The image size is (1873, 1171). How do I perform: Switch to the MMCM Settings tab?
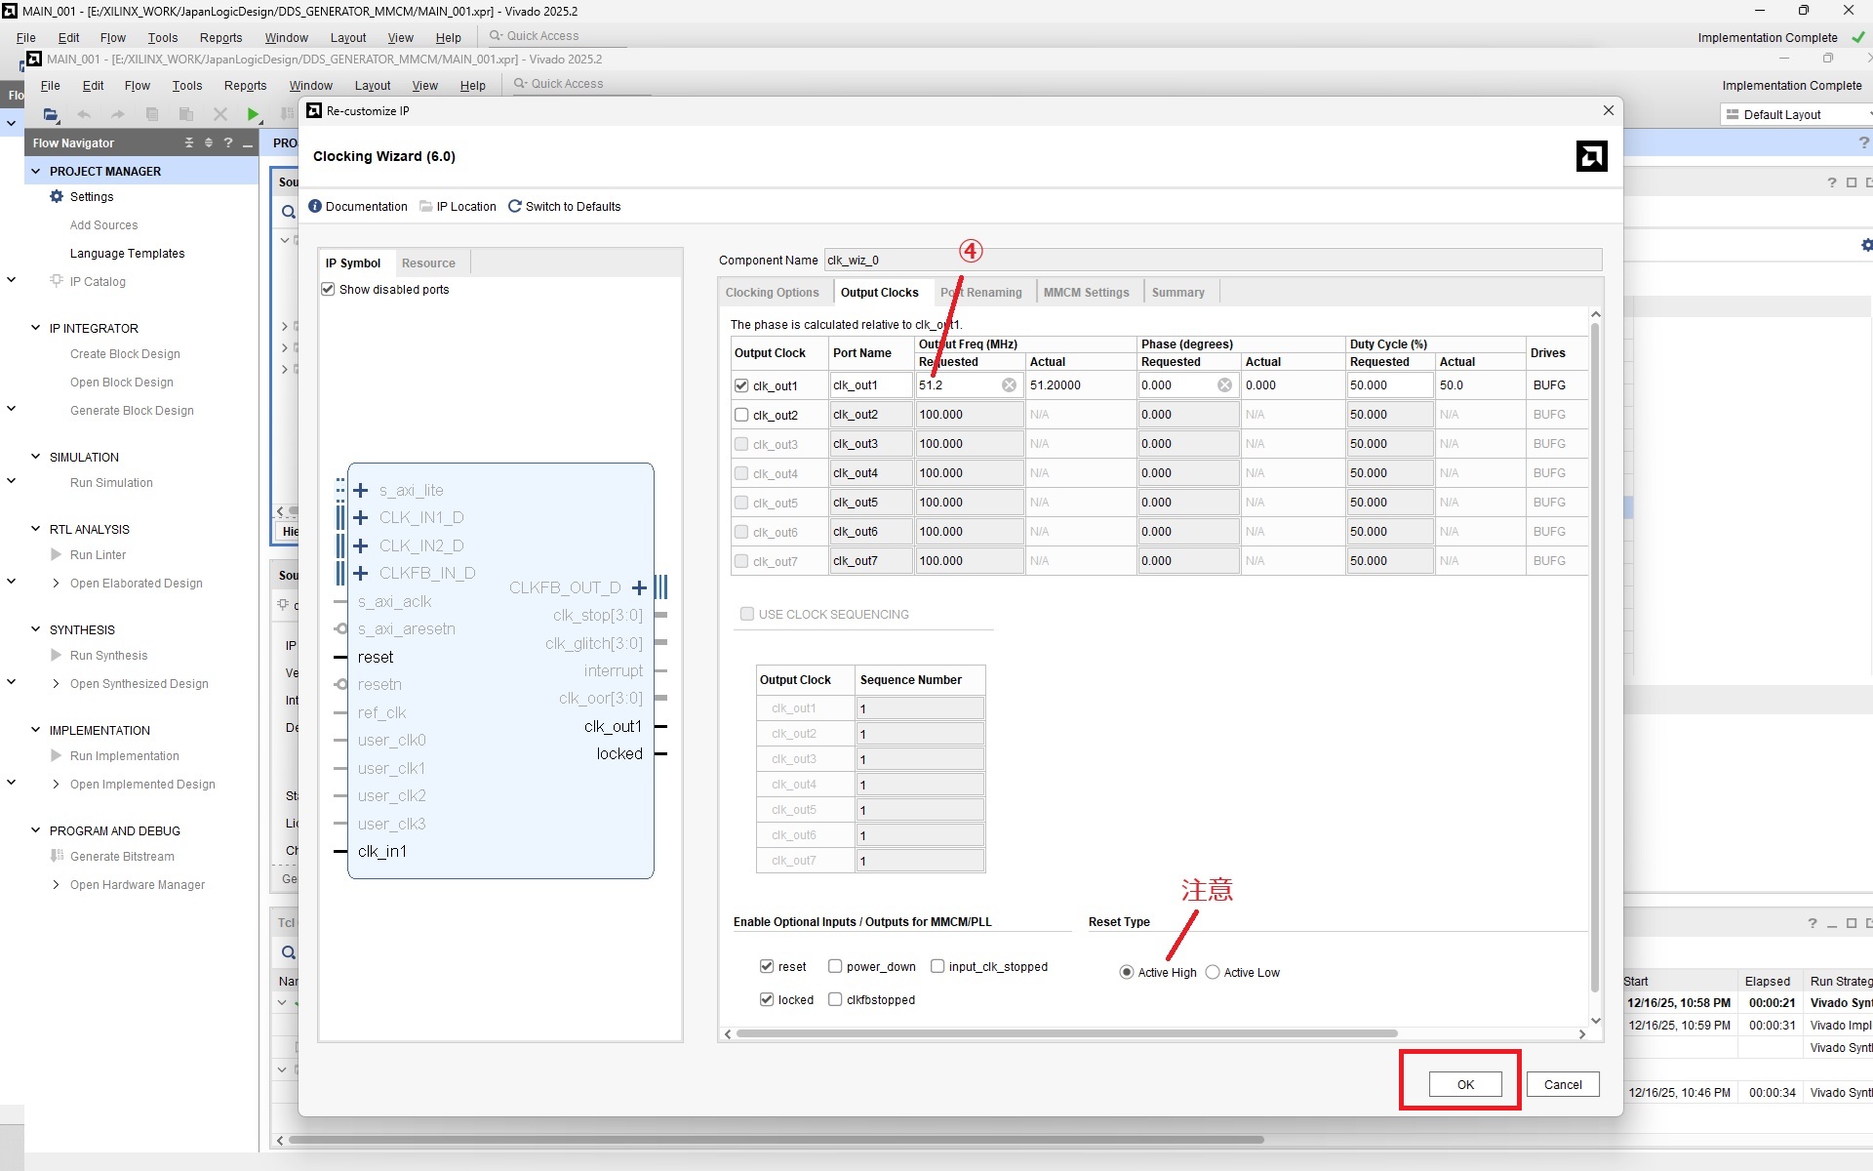point(1086,292)
